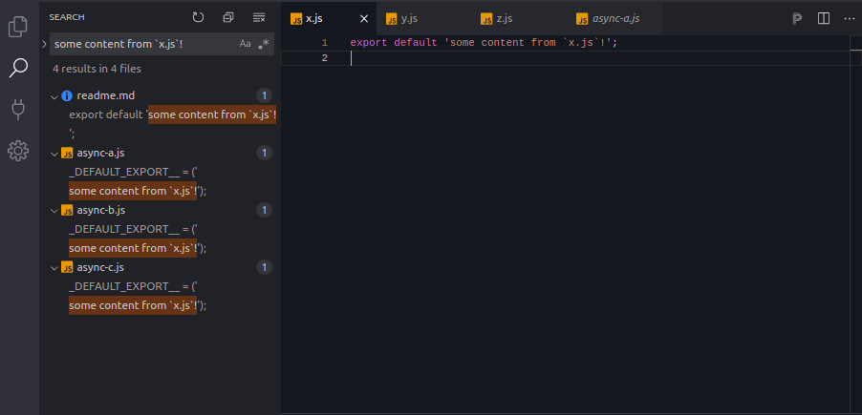862x415 pixels.
Task: Switch to the async-a.js editor tab
Action: coord(614,18)
